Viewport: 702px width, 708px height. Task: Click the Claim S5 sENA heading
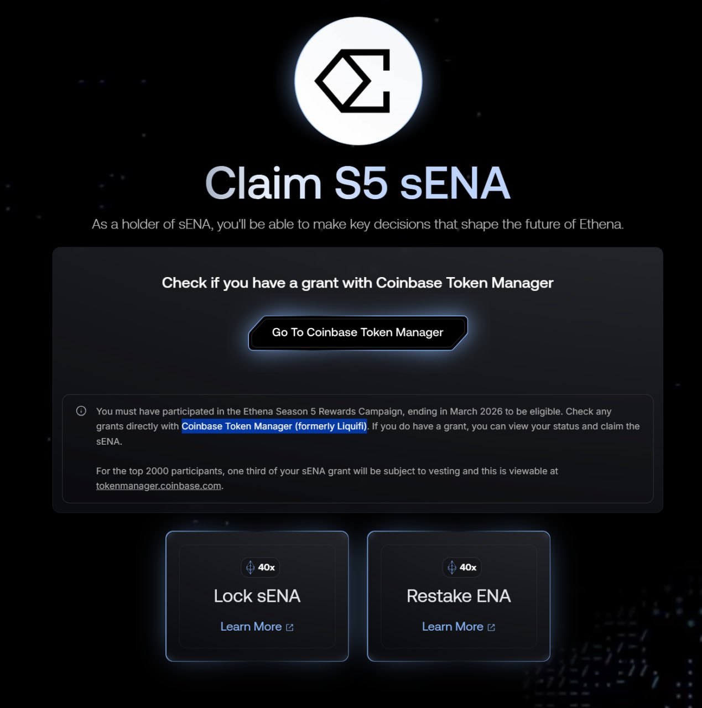[357, 183]
